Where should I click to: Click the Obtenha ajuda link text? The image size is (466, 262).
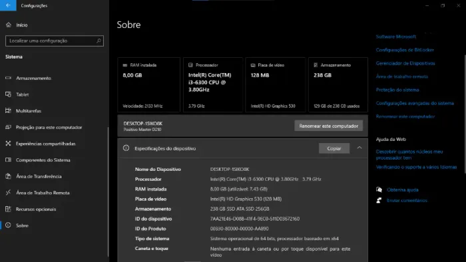pos(402,190)
